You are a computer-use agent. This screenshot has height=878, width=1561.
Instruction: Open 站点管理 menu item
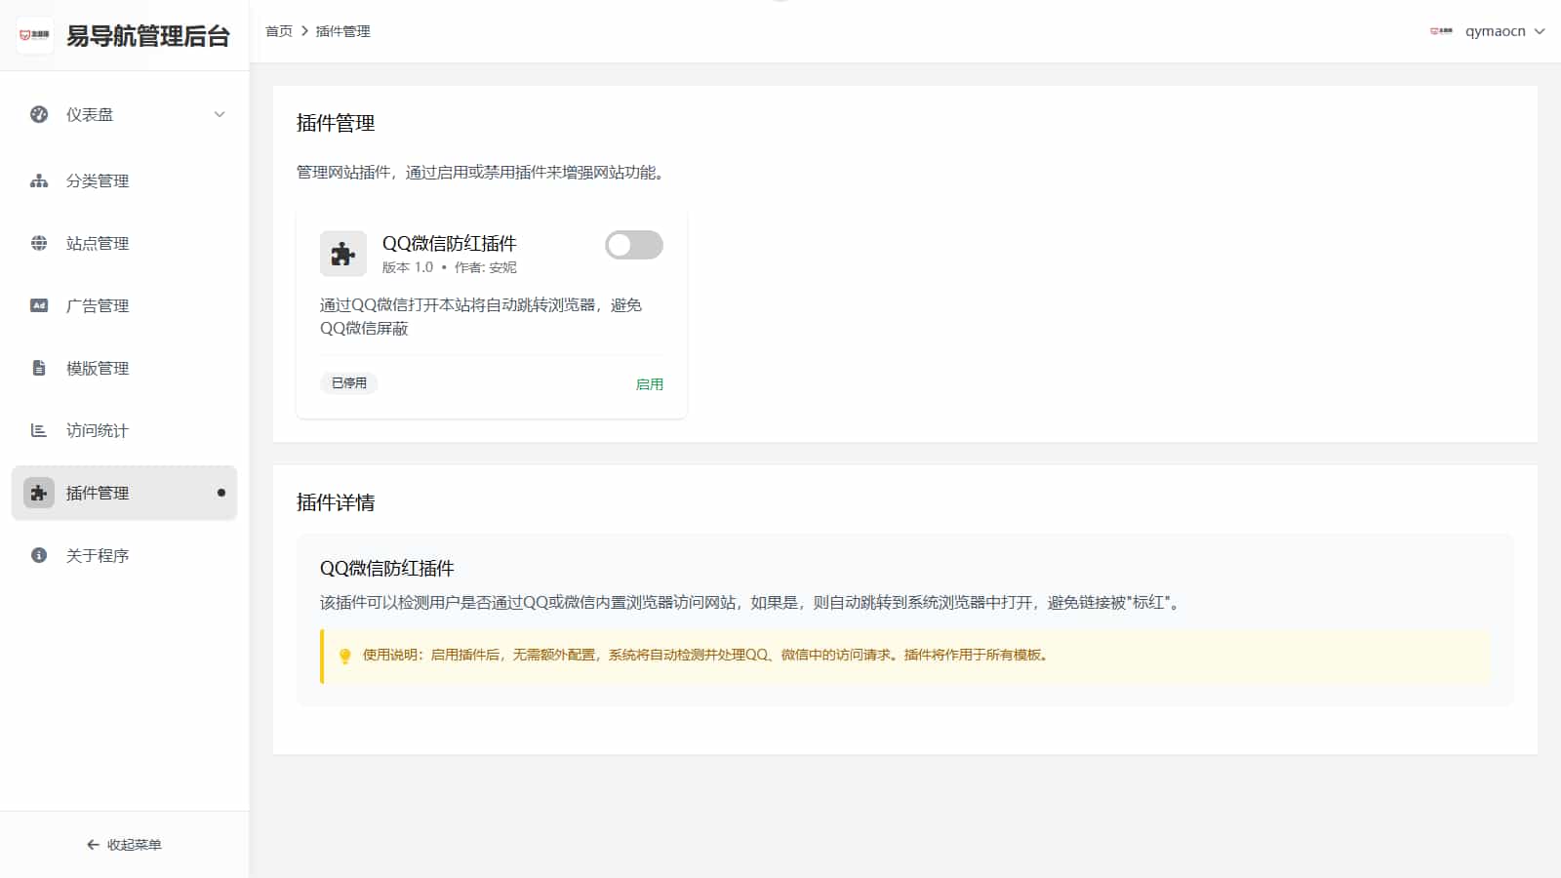tap(124, 243)
